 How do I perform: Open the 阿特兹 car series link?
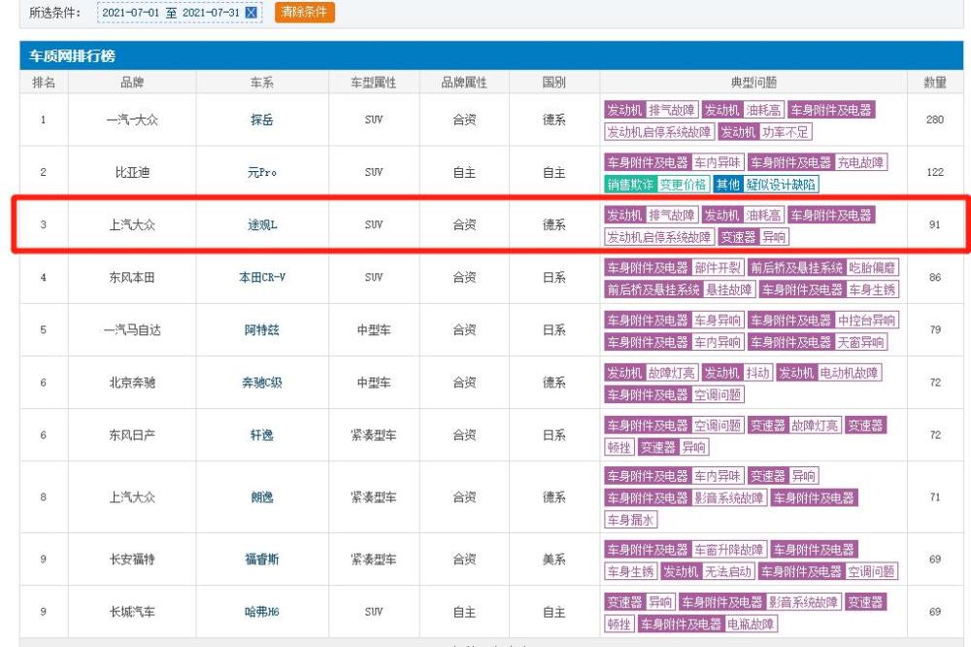pyautogui.click(x=262, y=329)
